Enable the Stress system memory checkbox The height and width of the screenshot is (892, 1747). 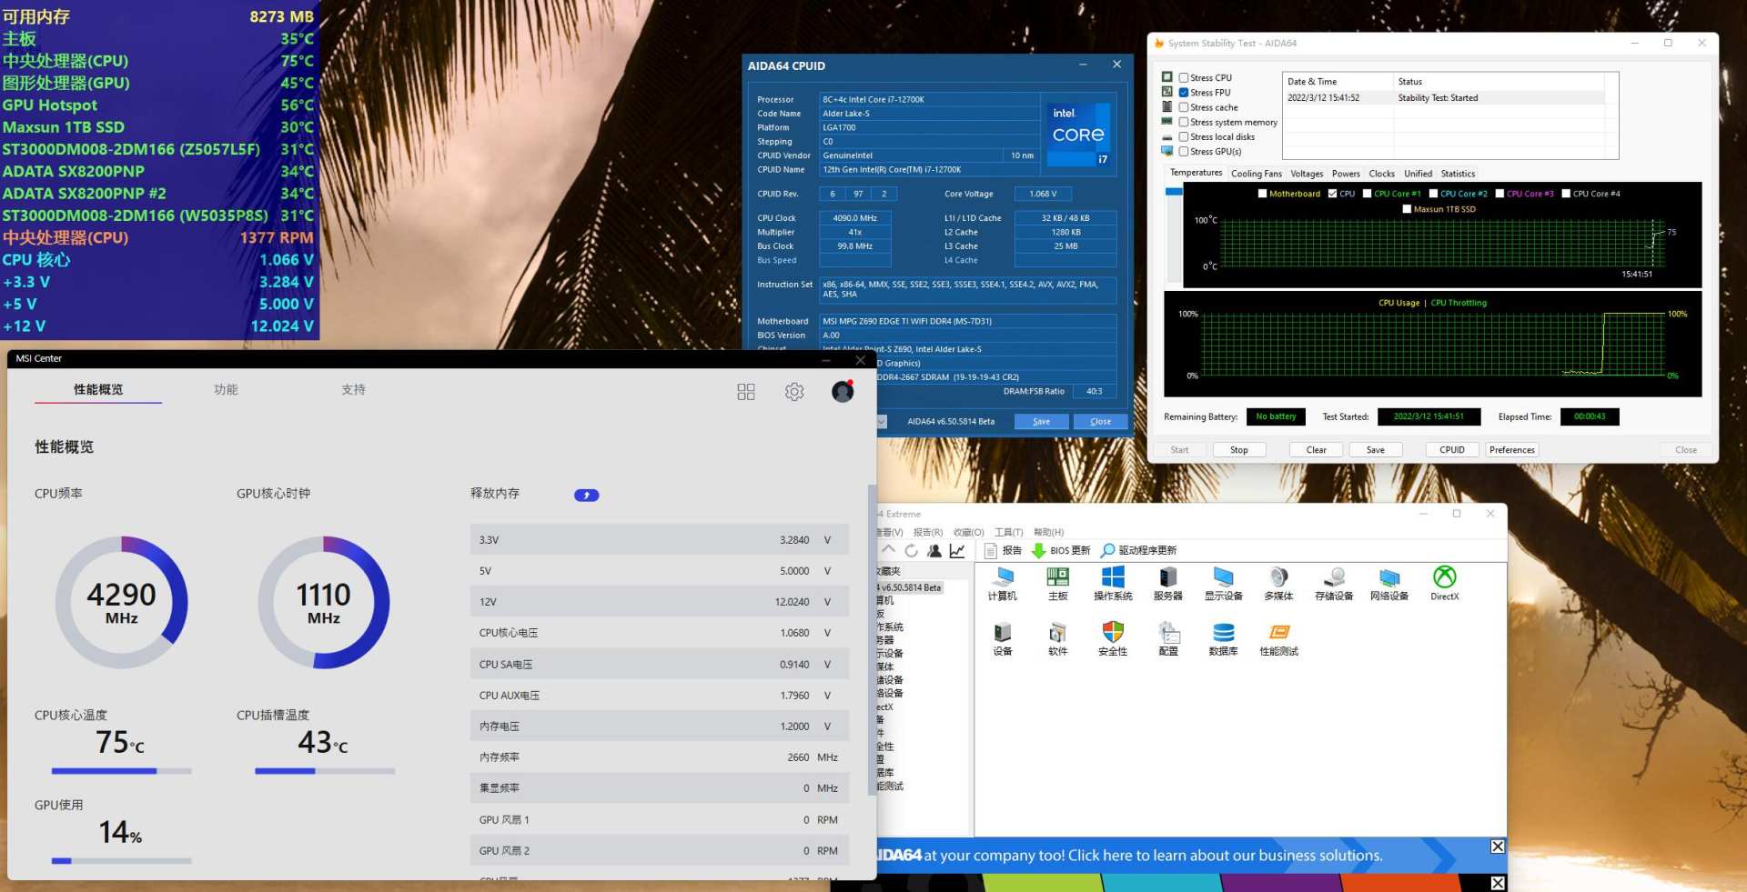pyautogui.click(x=1184, y=122)
